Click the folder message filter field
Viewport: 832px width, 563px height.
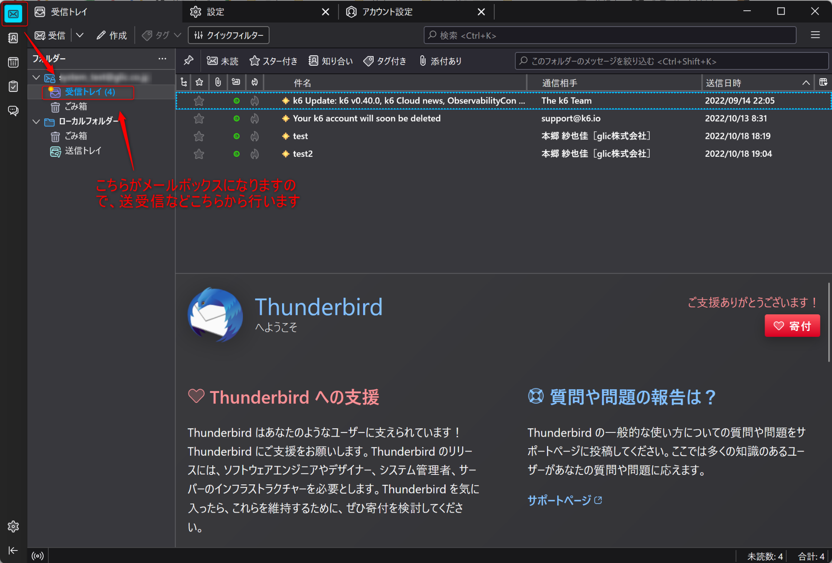click(671, 61)
